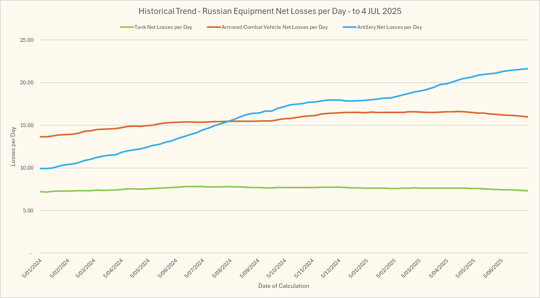Screen dimensions: 540x298
Task: Select the Tank Net Losses per Day legend label
Action: tap(163, 27)
